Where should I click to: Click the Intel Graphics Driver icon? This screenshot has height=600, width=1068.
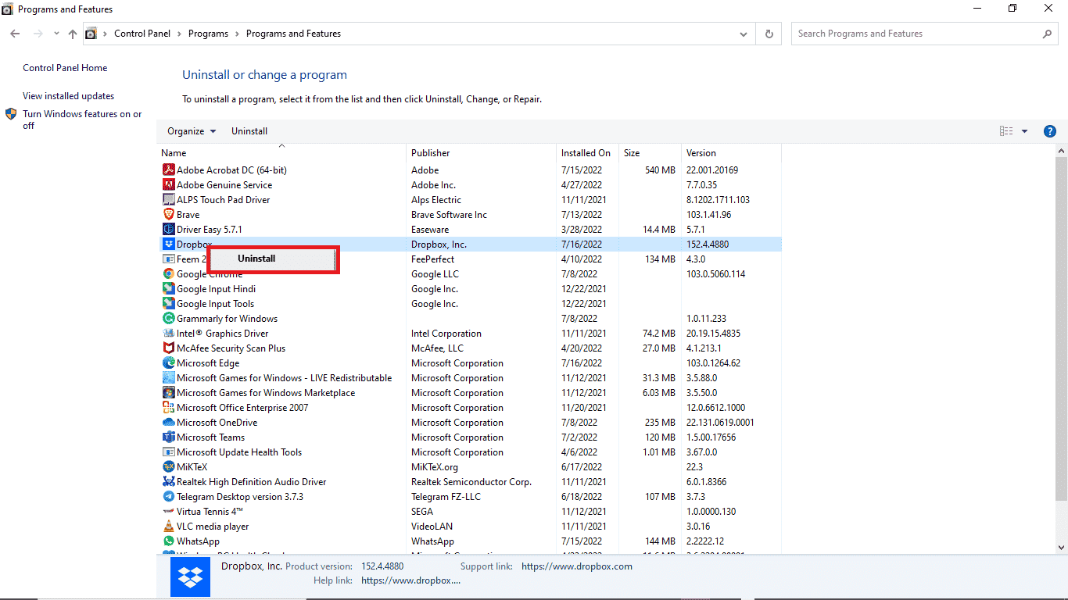pos(168,333)
